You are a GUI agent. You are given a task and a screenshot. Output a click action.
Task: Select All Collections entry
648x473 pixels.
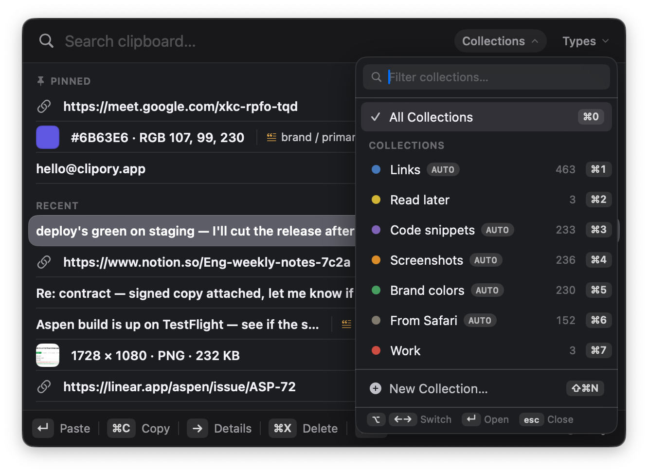click(486, 117)
